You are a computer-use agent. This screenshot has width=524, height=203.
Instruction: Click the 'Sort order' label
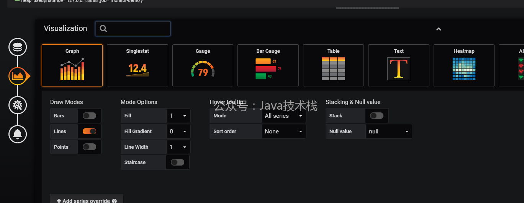coord(225,132)
